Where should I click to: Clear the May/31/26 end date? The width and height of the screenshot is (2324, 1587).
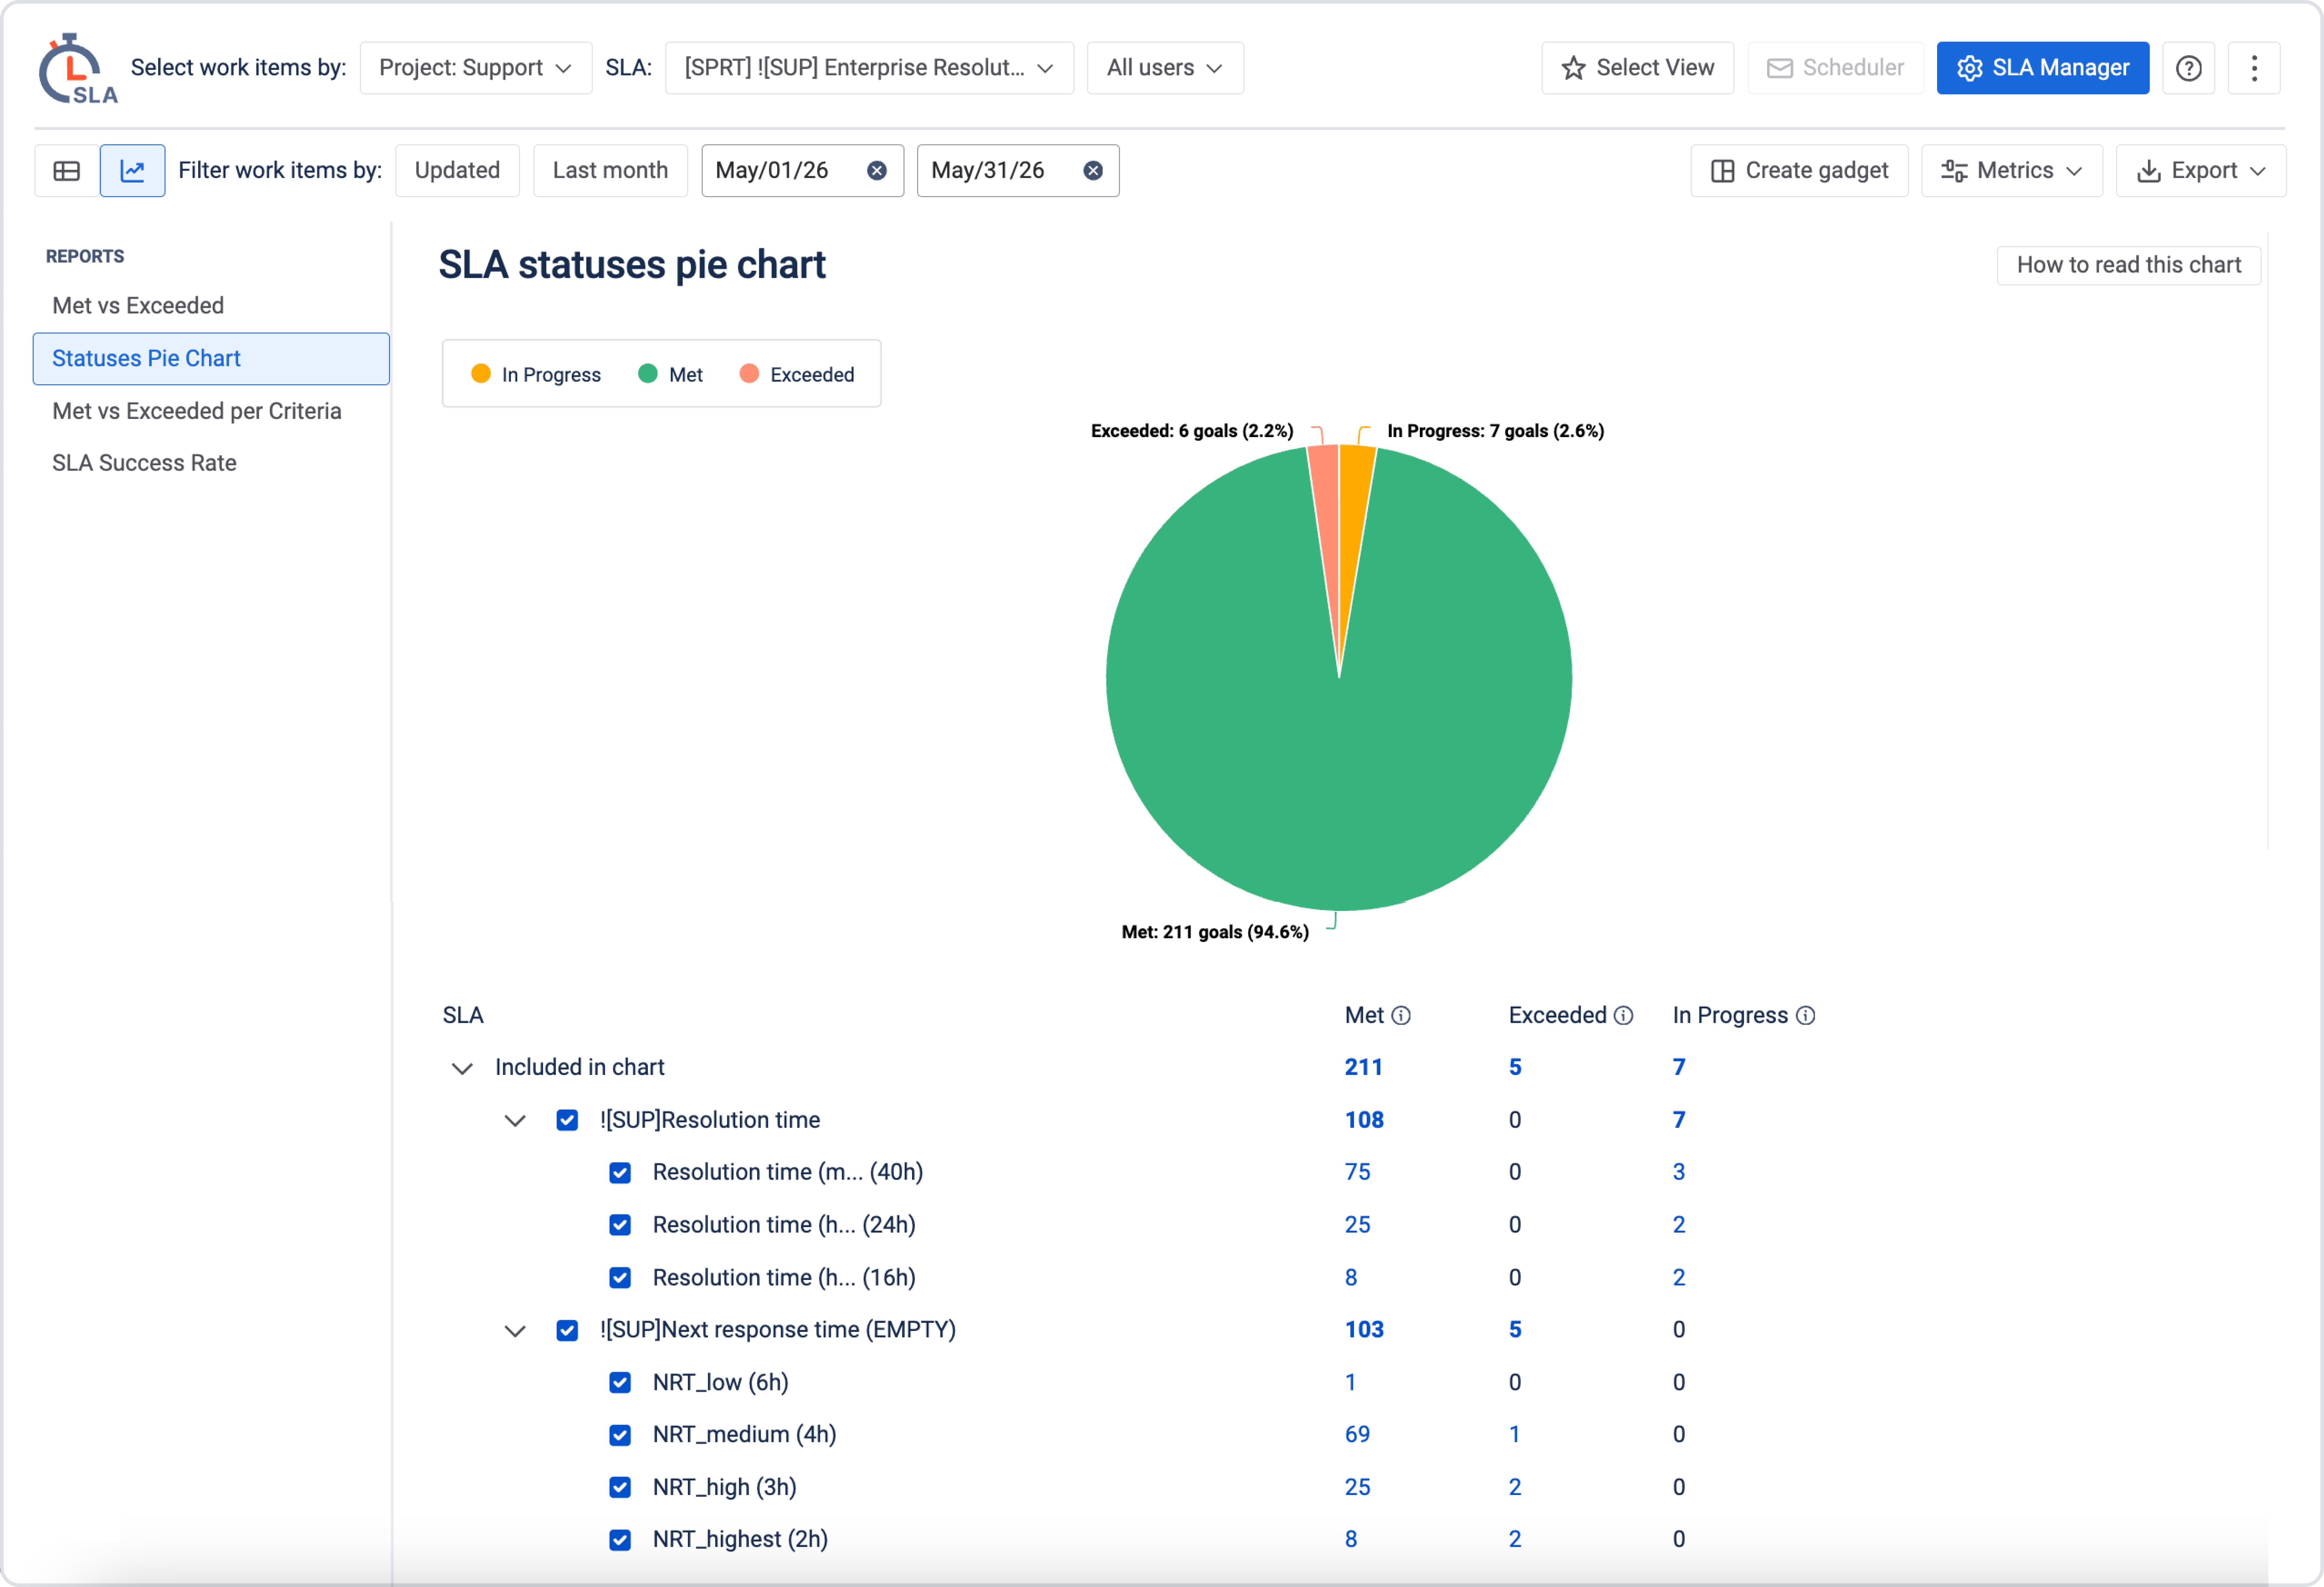[x=1093, y=171]
